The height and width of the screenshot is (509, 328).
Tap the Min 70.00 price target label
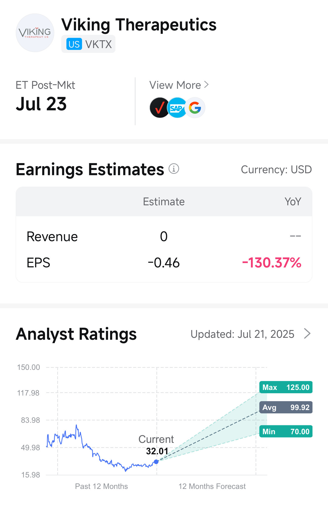coord(286,431)
